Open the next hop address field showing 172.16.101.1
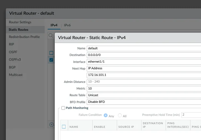Viewport: 201px width, 140px height. 144,75
